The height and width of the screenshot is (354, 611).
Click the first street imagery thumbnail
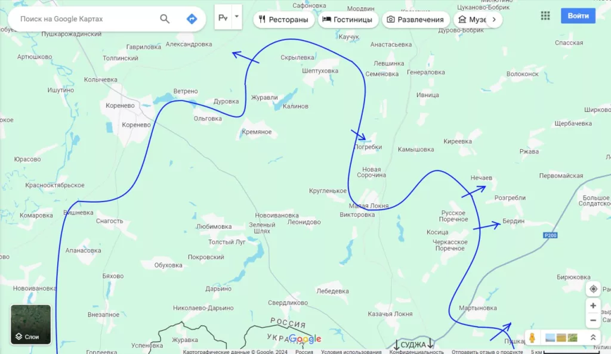click(550, 338)
